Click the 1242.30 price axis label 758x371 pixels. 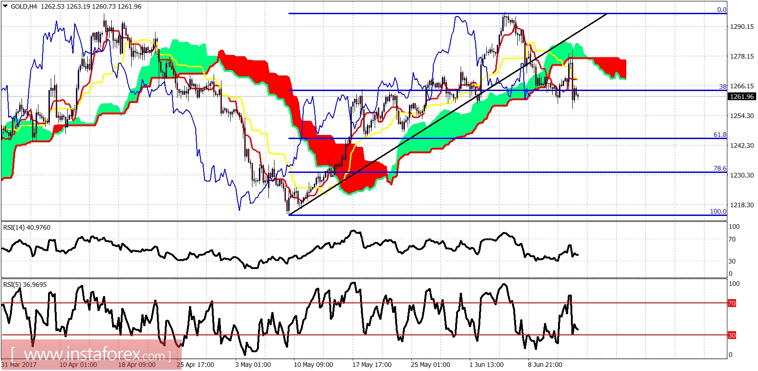click(742, 145)
